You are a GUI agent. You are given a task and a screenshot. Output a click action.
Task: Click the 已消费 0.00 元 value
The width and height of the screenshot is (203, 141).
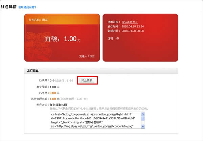pos(54,93)
